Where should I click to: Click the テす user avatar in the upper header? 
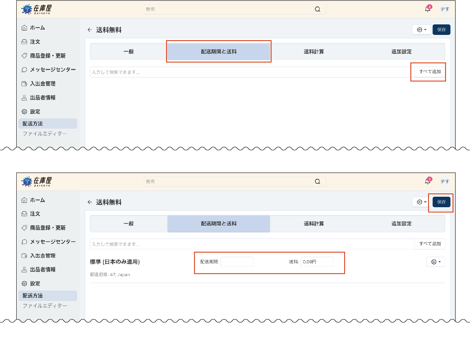445,9
